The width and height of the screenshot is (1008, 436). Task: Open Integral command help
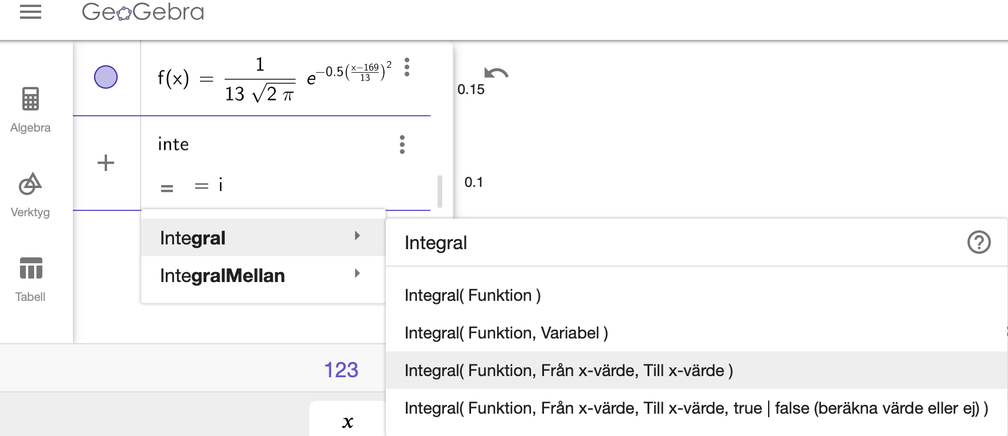pos(979,242)
